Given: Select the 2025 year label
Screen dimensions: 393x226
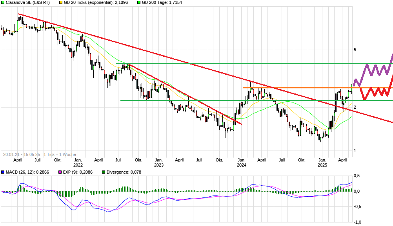Looking at the screenshot, I should point(322,165).
